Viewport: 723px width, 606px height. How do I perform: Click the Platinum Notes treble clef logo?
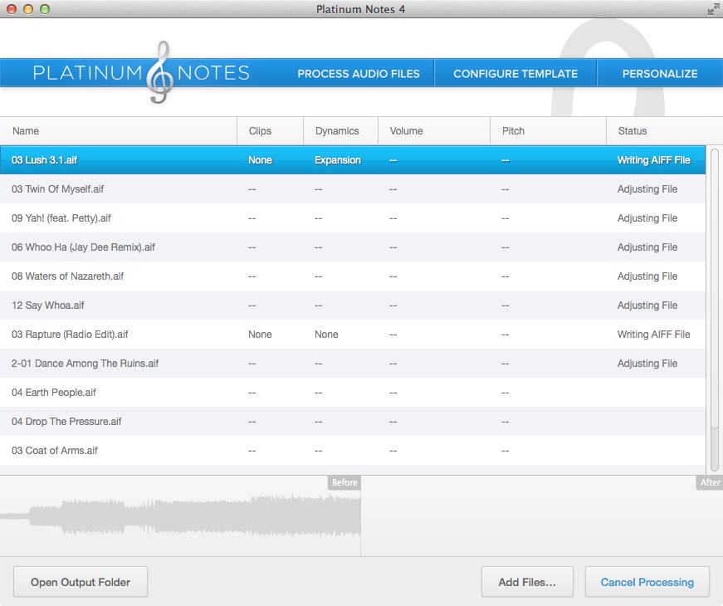(x=159, y=72)
